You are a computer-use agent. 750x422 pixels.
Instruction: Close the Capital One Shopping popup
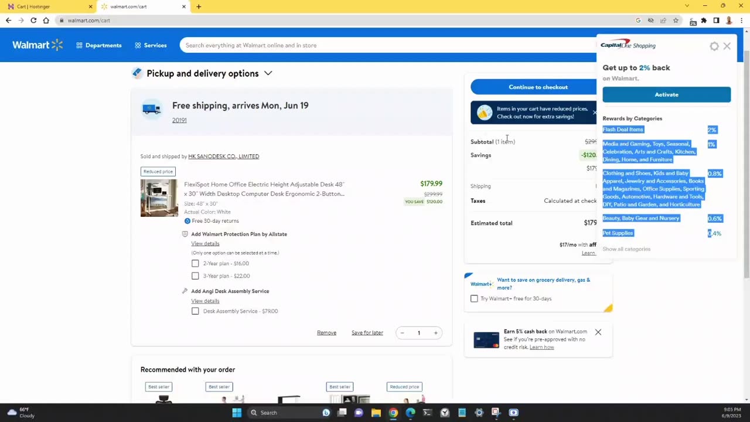(x=727, y=46)
